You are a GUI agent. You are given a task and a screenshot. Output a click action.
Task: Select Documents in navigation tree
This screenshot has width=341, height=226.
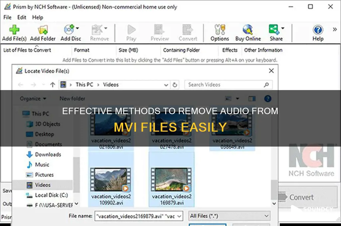pos(44,144)
